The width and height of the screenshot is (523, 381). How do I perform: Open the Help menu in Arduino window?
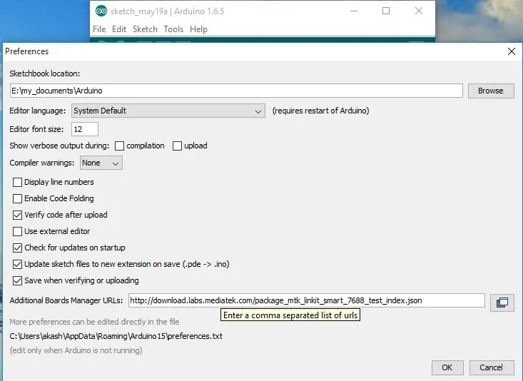[198, 29]
